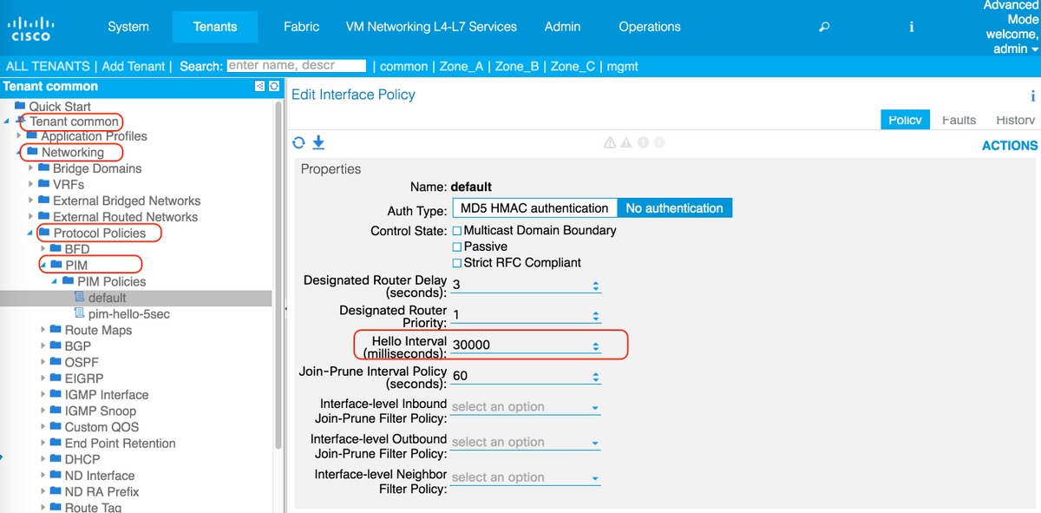Screen dimensions: 1041x513
Task: Open the mgmt tenant link
Action: (x=623, y=66)
